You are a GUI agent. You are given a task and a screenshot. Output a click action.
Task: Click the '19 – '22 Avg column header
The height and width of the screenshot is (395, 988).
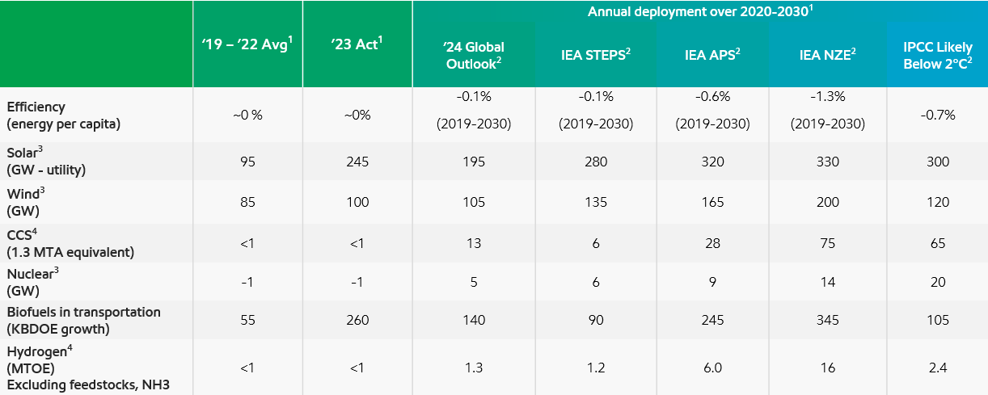click(x=247, y=43)
